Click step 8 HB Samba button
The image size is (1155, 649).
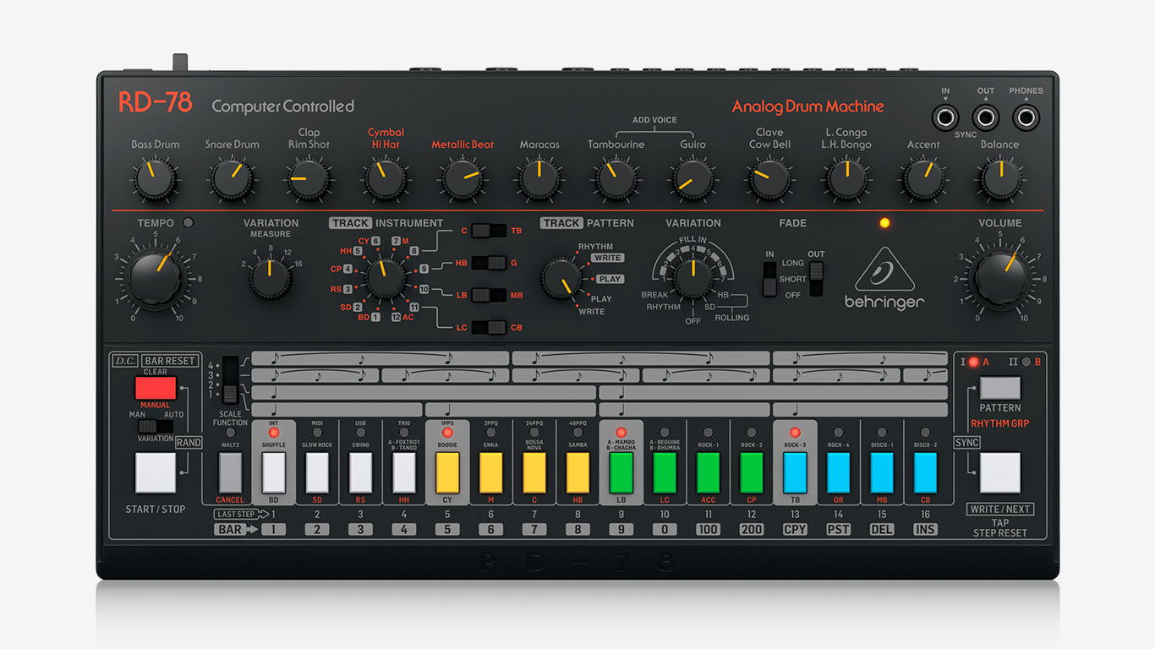(x=577, y=472)
